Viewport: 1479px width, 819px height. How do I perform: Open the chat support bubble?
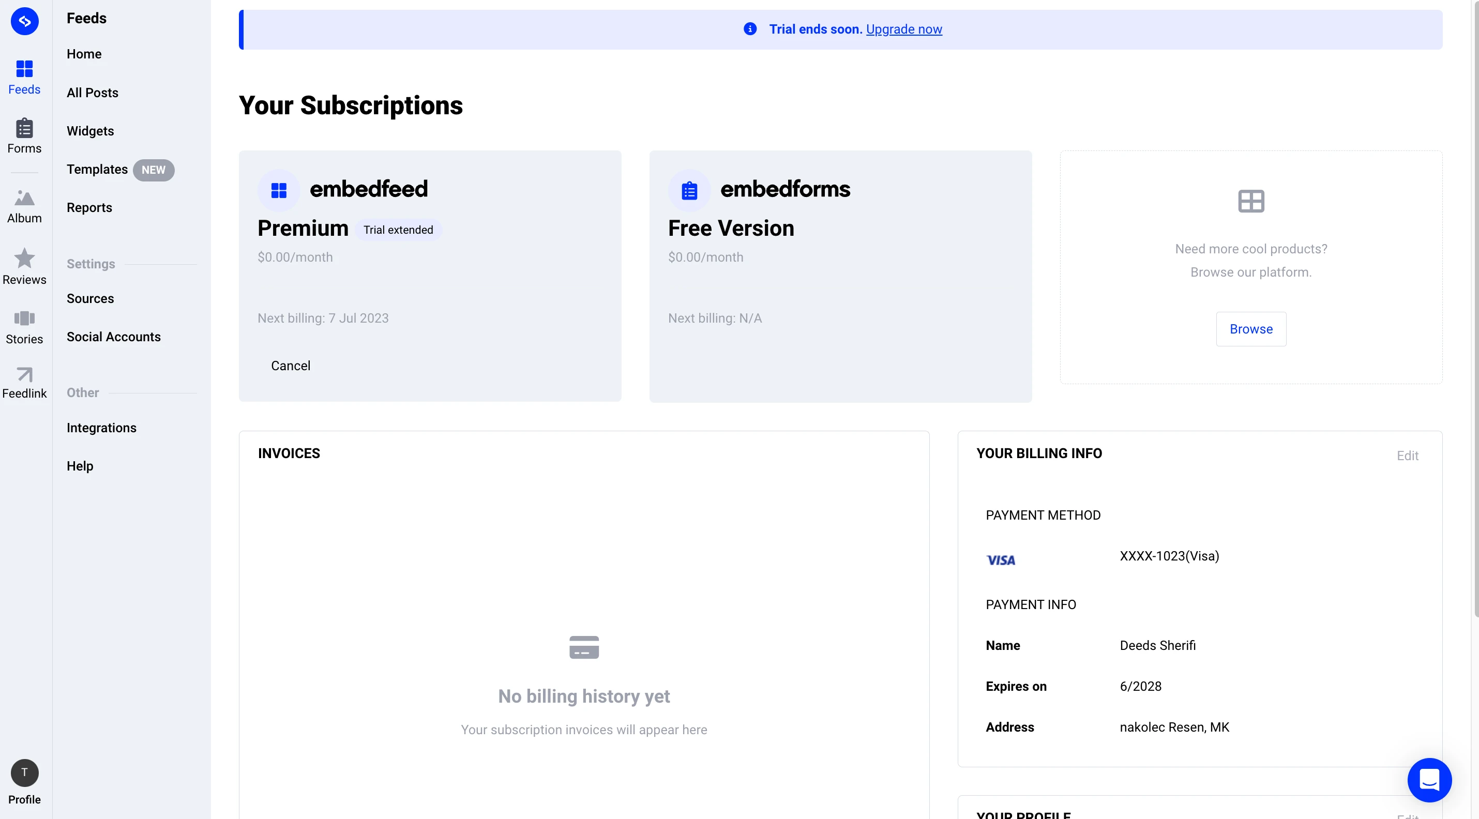[1429, 779]
